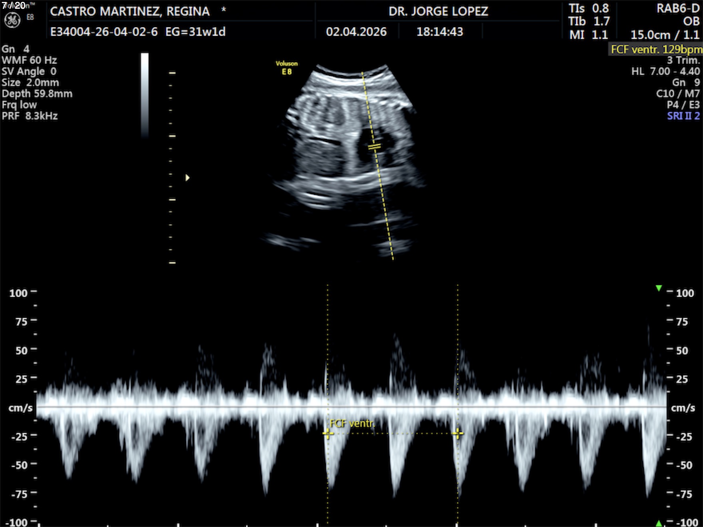Click the image counter 7 / 20

[14, 5]
